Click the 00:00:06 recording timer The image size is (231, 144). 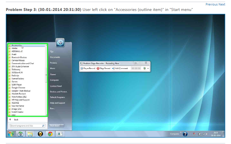point(136,68)
